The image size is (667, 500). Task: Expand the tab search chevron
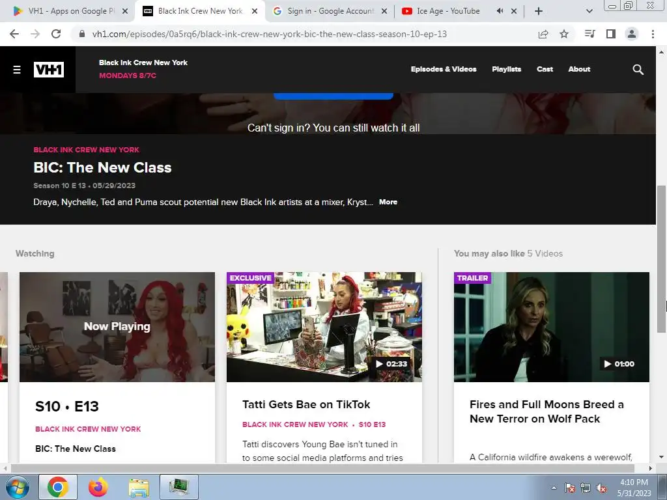pos(589,11)
